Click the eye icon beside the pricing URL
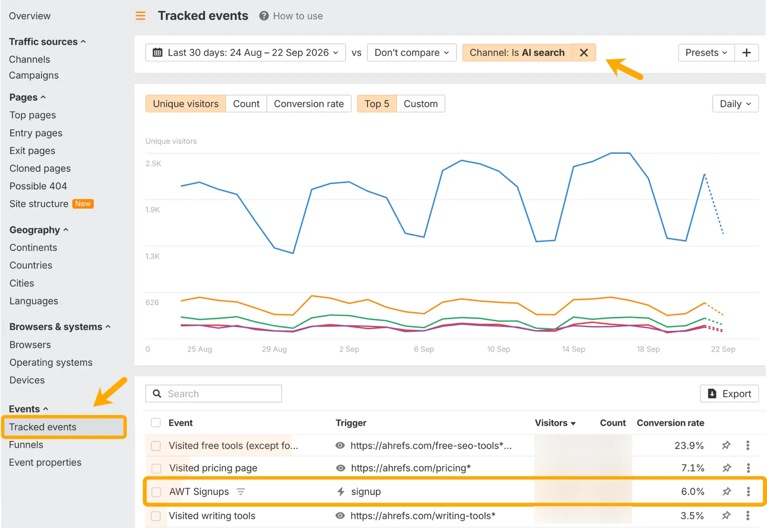 340,468
